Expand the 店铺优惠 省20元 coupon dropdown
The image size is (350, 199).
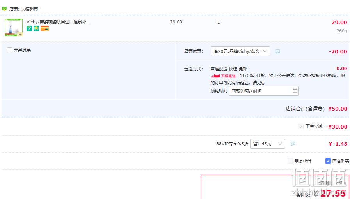point(240,51)
